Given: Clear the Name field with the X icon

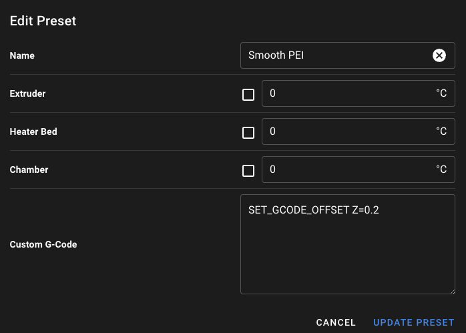Looking at the screenshot, I should pos(439,55).
